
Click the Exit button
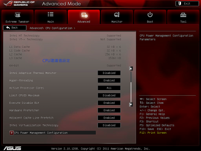click(187, 3)
